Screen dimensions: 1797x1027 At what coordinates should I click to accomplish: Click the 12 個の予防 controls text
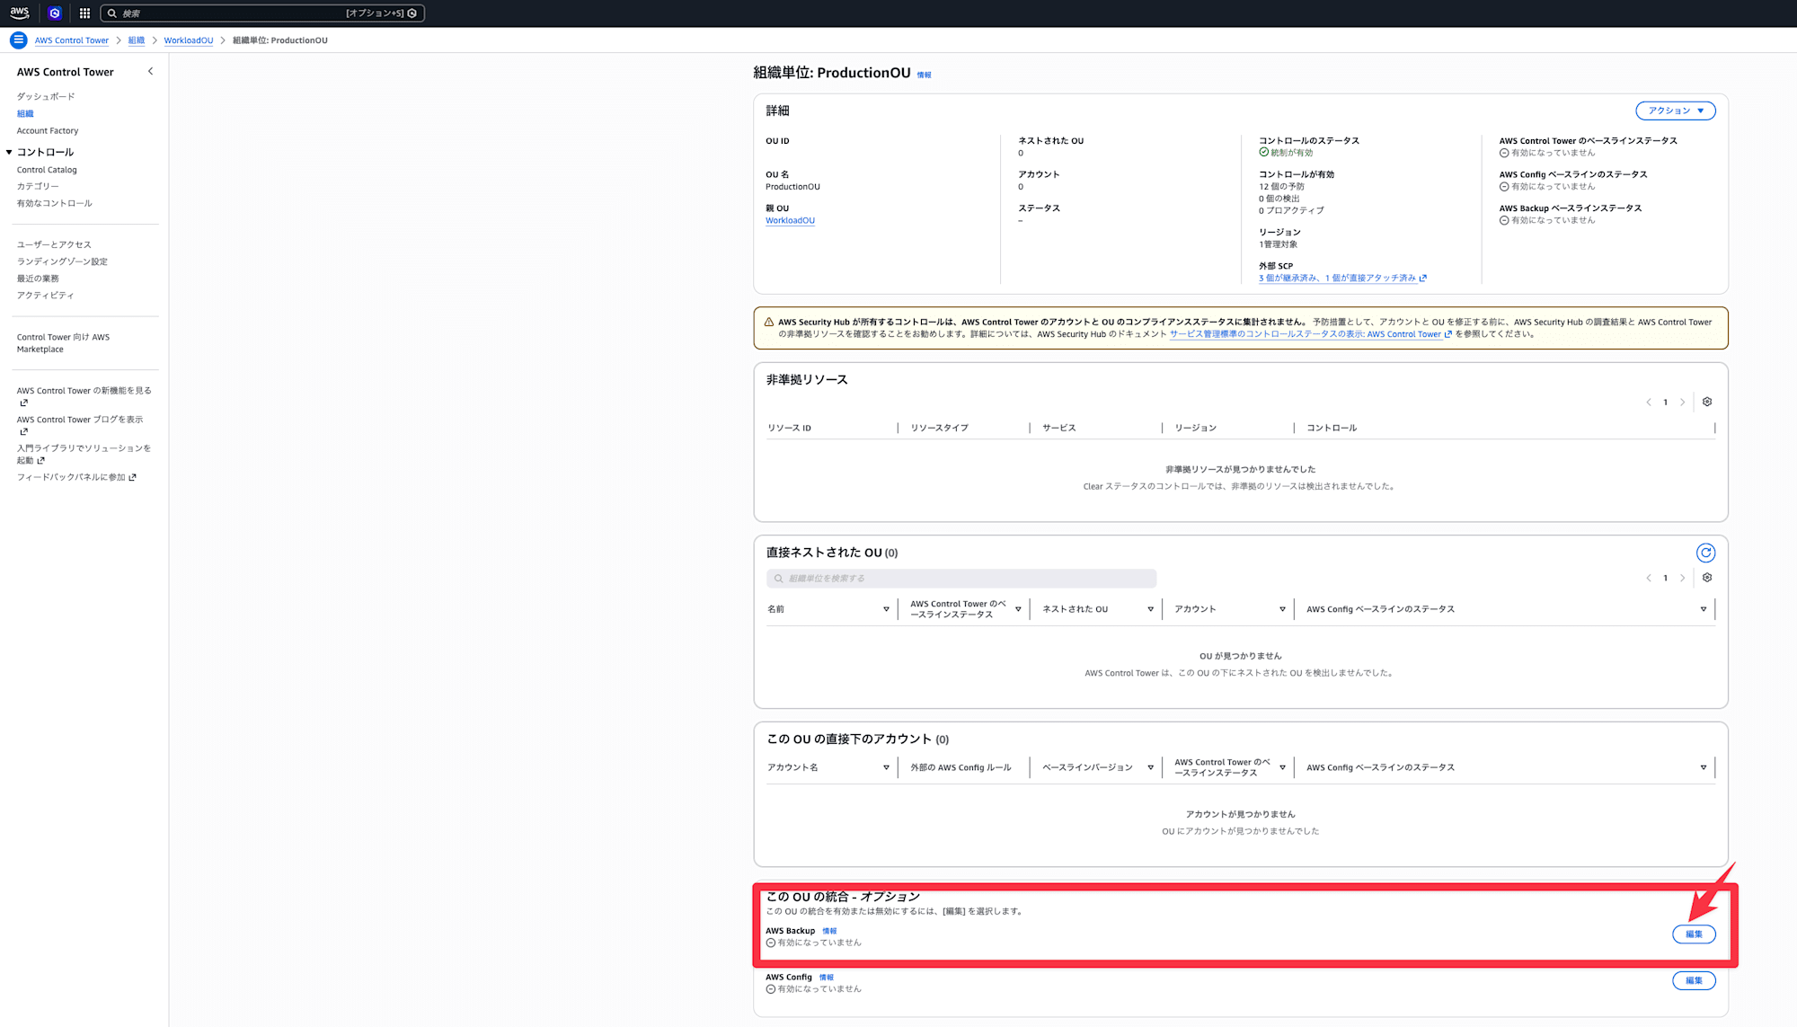point(1281,187)
